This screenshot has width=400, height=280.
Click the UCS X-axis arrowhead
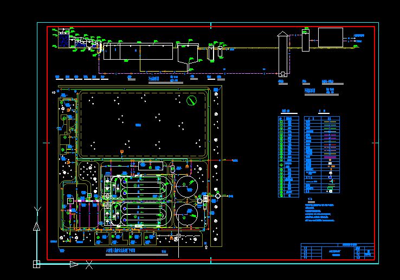74,264
